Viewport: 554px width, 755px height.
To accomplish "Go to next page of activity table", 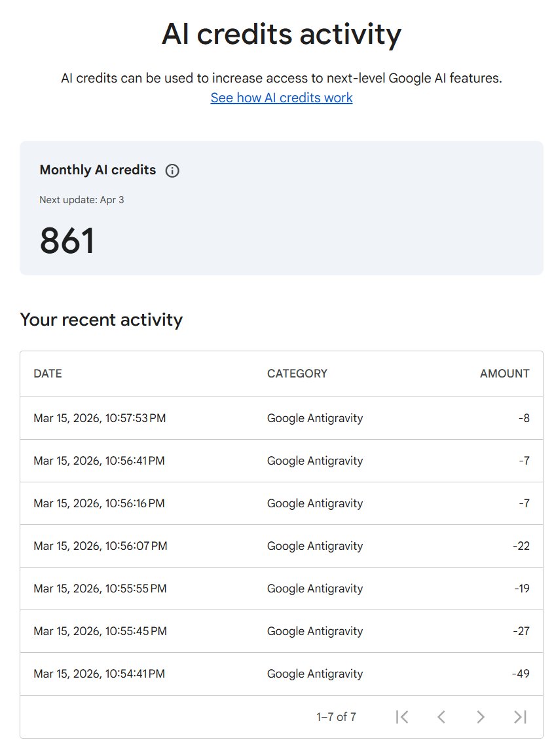I will pos(481,717).
